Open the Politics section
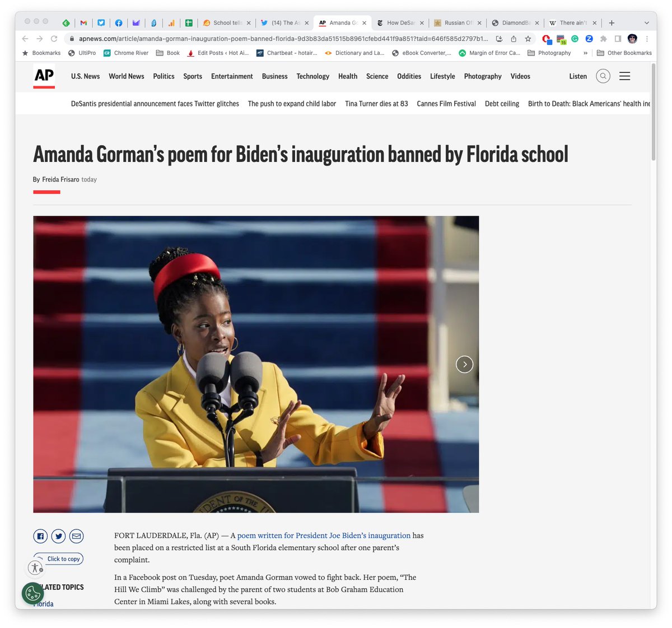The width and height of the screenshot is (672, 628). [164, 76]
